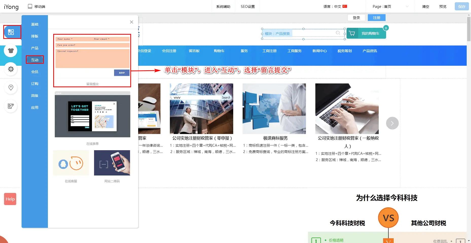The image size is (471, 243).
Task: Close the module panel with X
Action: [131, 22]
